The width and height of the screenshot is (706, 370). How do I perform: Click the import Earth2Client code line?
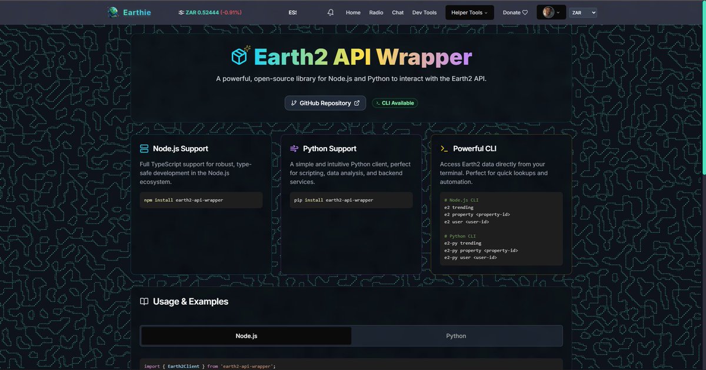210,366
